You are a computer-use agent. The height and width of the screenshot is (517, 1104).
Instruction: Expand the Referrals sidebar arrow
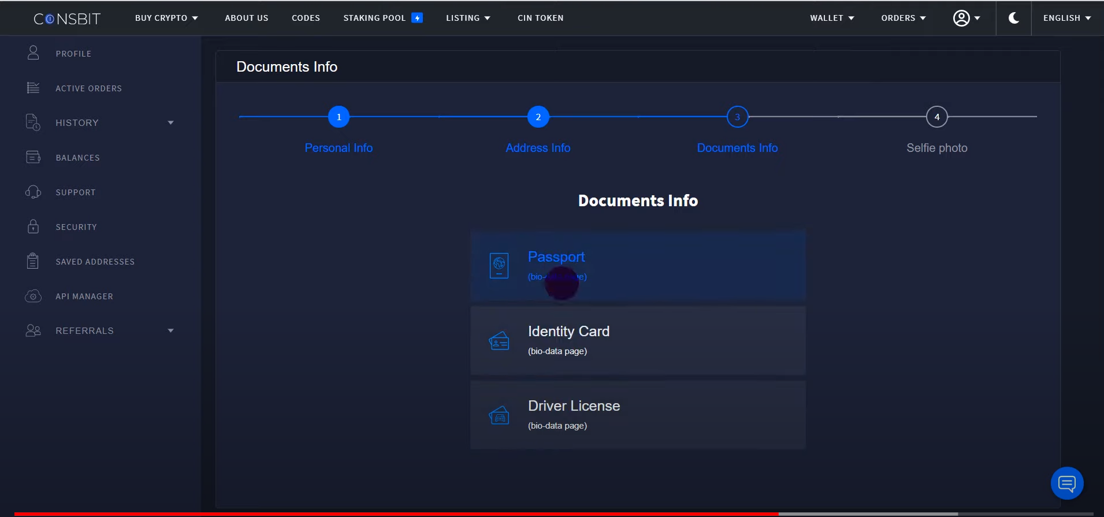point(170,330)
